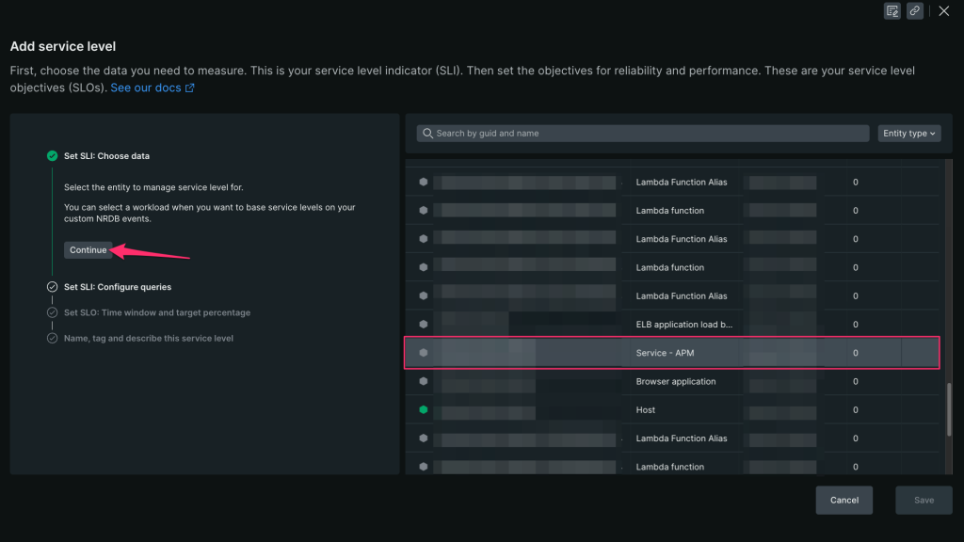Open Set SLO: Time window and target percentage
This screenshot has width=964, height=542.
157,312
